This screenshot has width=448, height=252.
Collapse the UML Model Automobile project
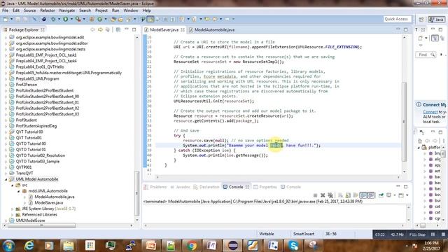point(6,179)
